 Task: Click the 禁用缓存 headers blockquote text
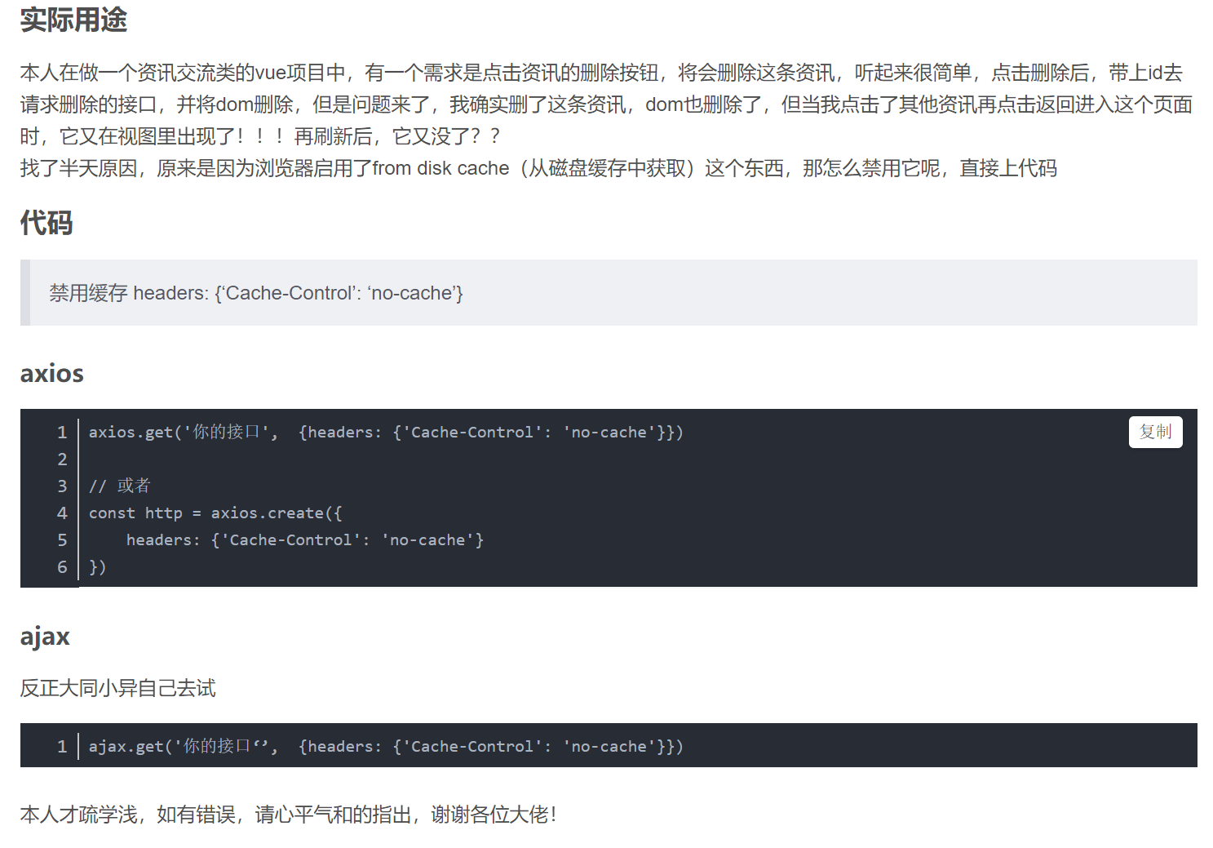click(x=256, y=293)
